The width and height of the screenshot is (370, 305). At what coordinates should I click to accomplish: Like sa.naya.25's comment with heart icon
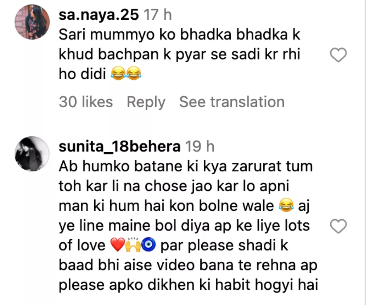(x=338, y=56)
